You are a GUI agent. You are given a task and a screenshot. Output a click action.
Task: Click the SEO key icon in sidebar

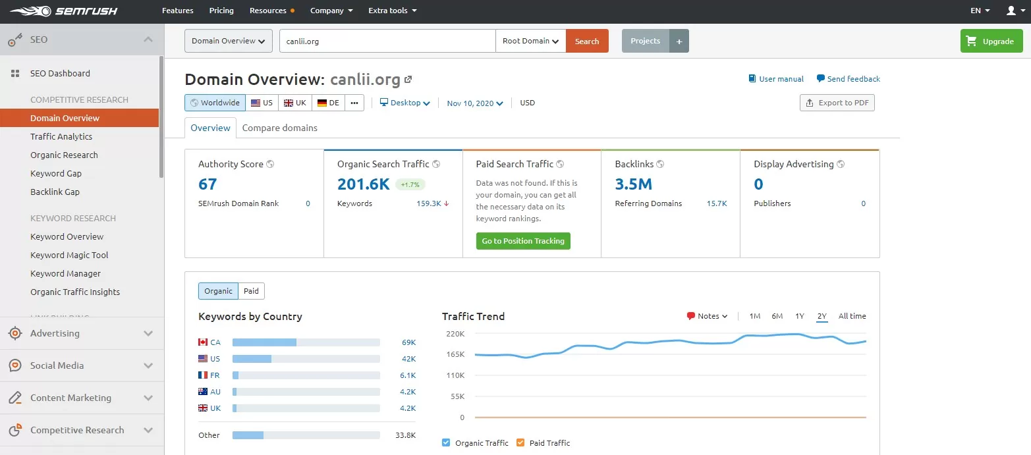click(14, 40)
